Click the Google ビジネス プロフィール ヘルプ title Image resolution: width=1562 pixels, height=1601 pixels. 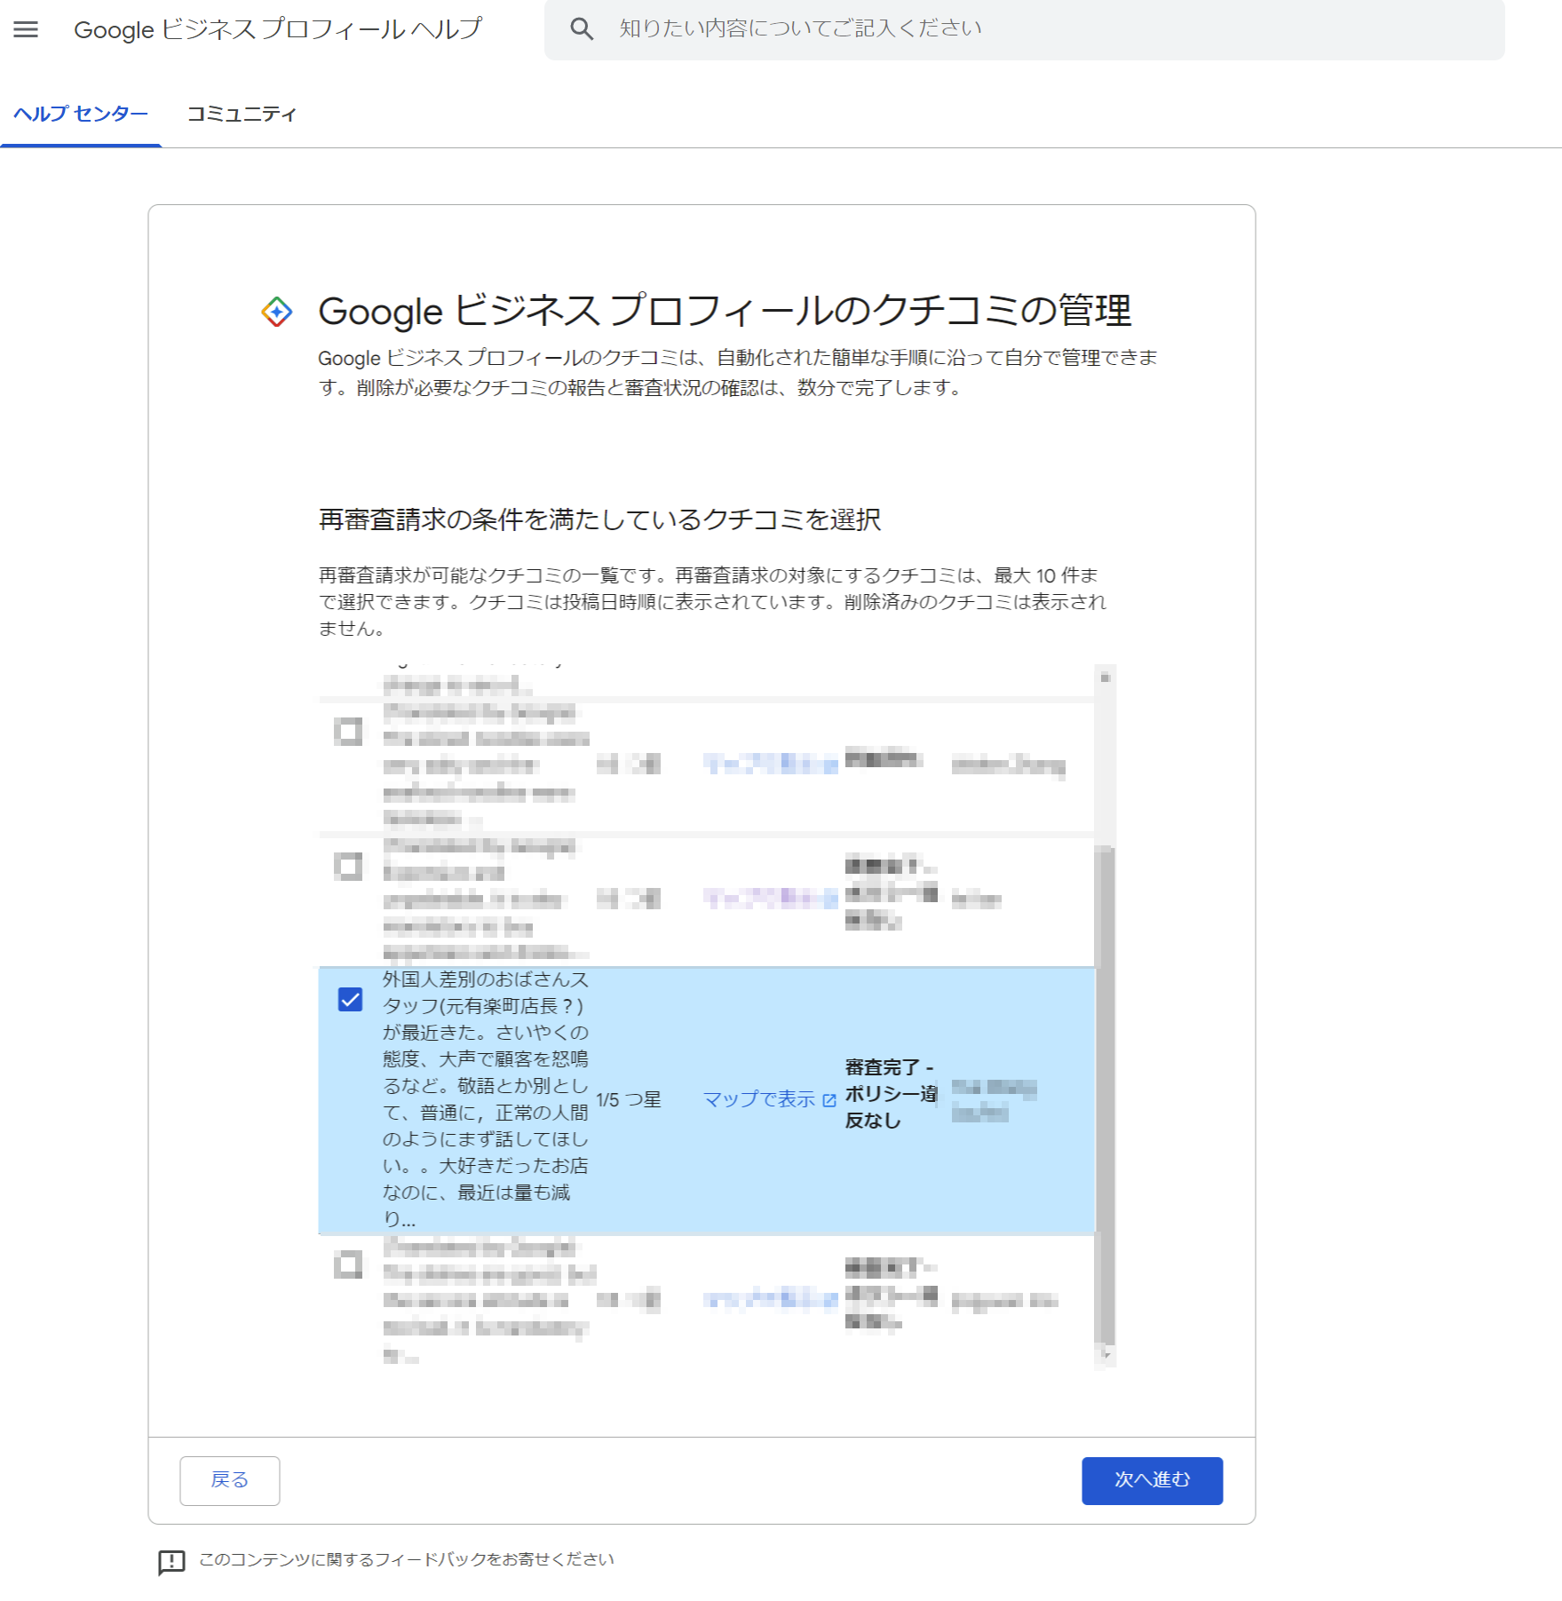coord(277,29)
